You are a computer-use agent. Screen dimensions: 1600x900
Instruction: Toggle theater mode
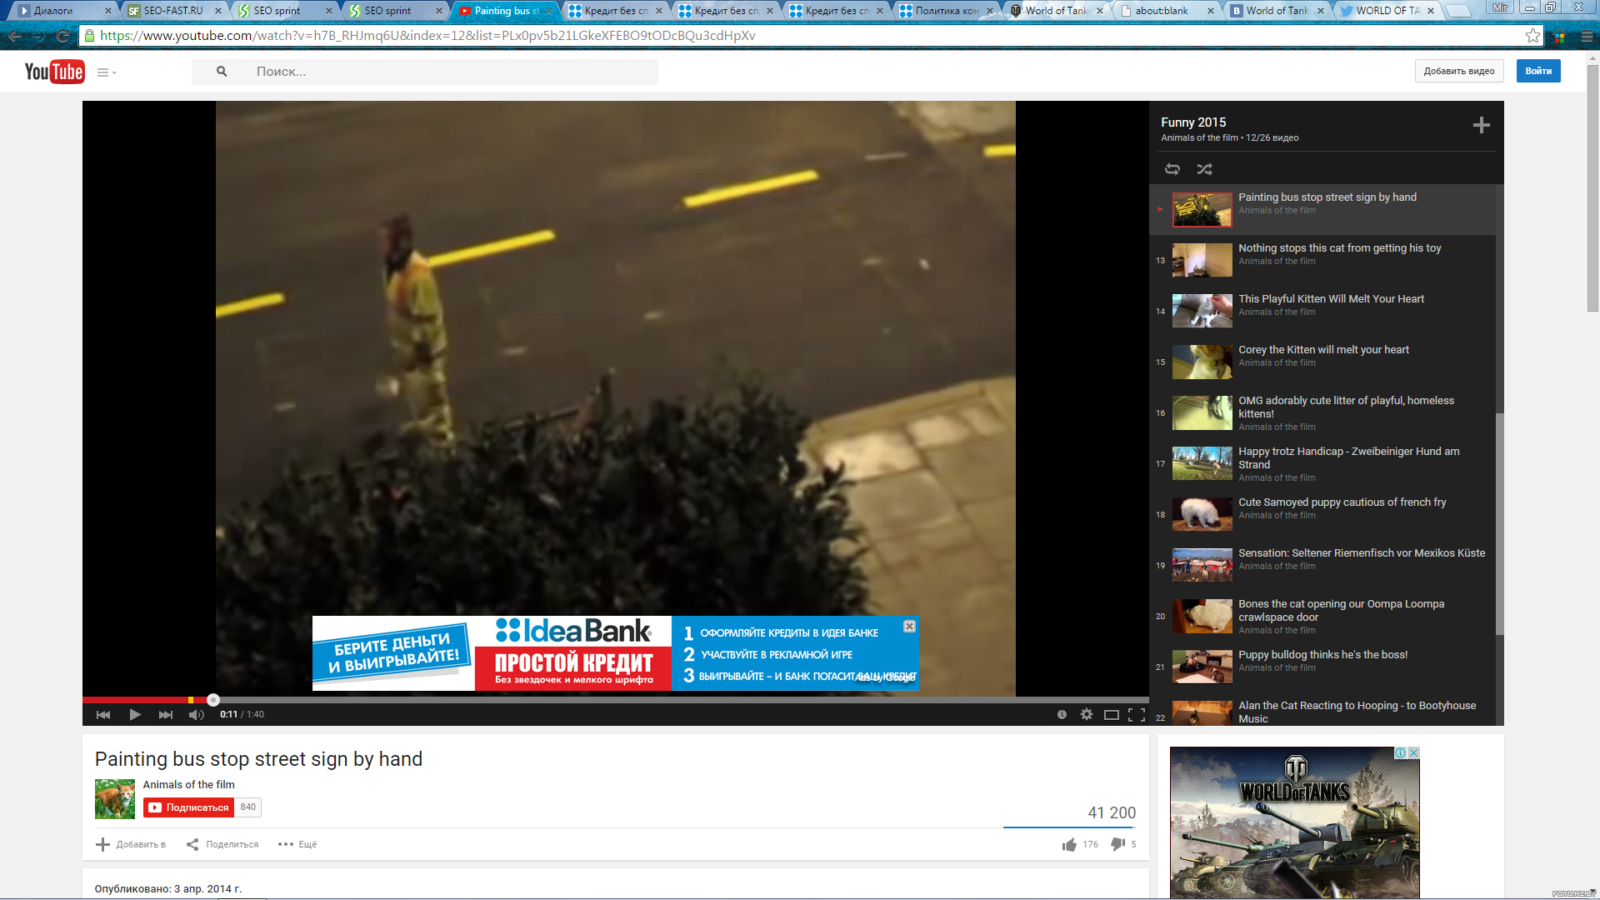(x=1112, y=714)
